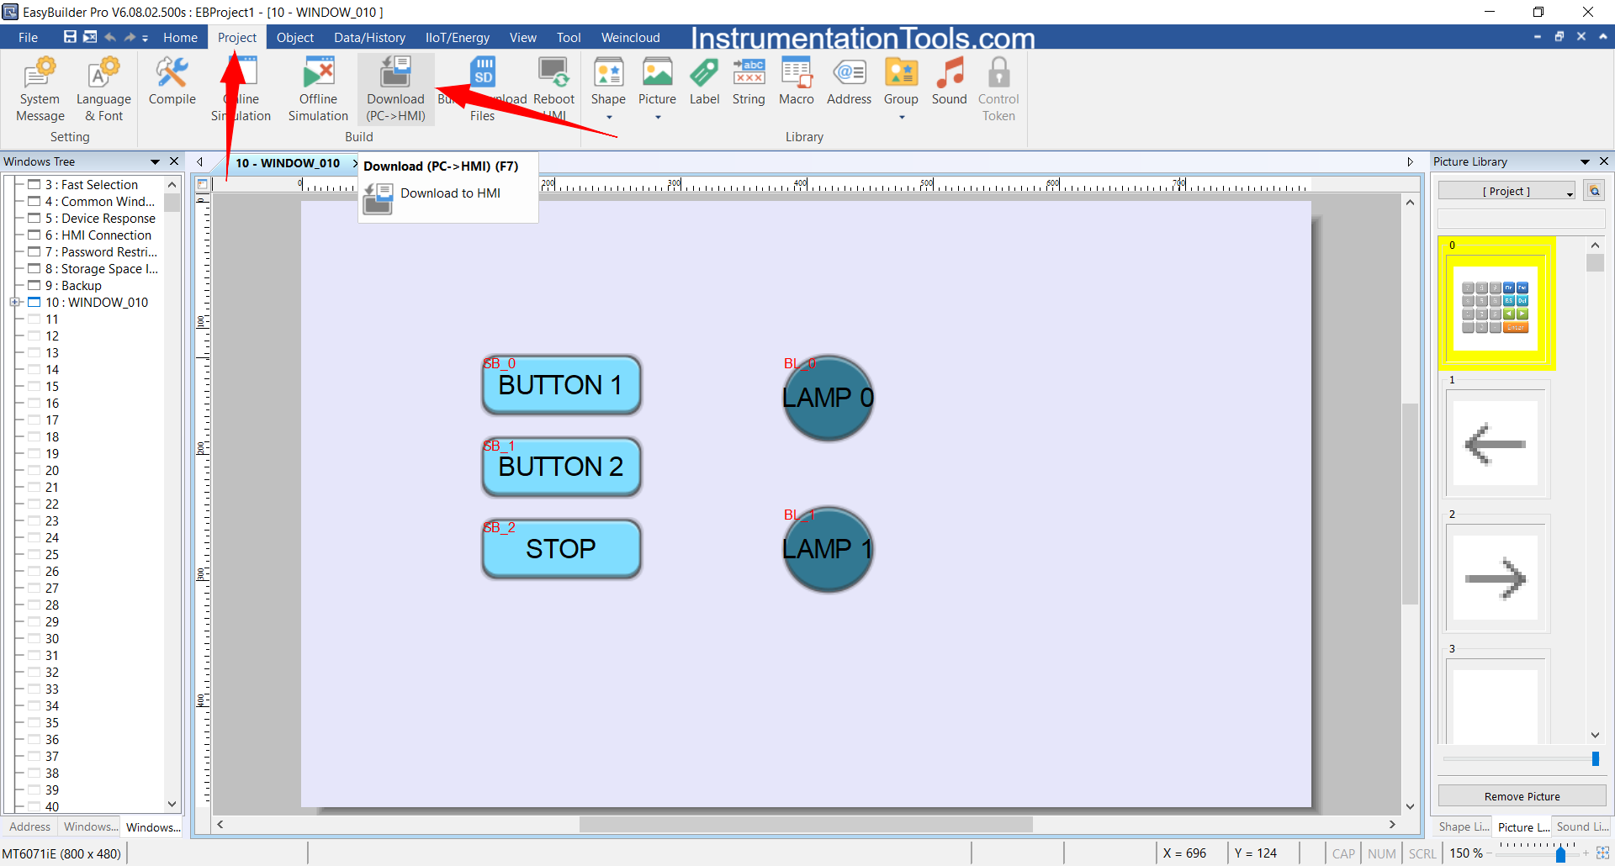1615x866 pixels.
Task: Open the String table
Action: (x=749, y=81)
